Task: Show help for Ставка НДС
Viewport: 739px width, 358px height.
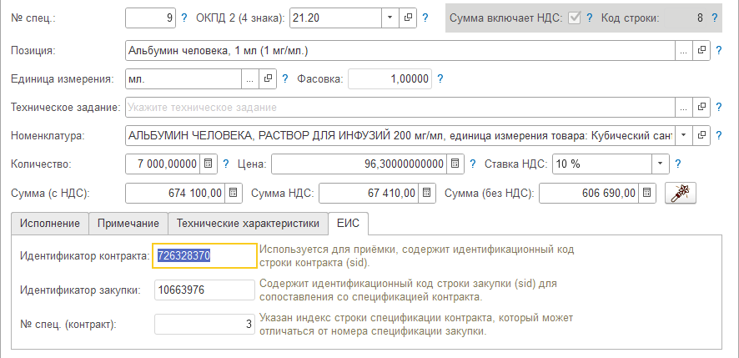Action: click(x=678, y=164)
